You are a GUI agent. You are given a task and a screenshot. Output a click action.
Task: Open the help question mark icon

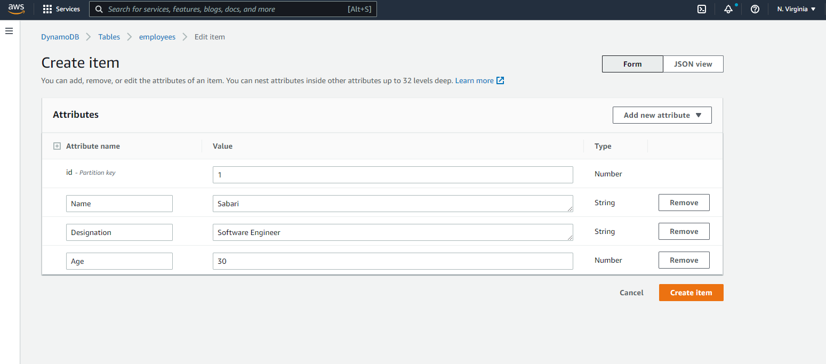[755, 9]
